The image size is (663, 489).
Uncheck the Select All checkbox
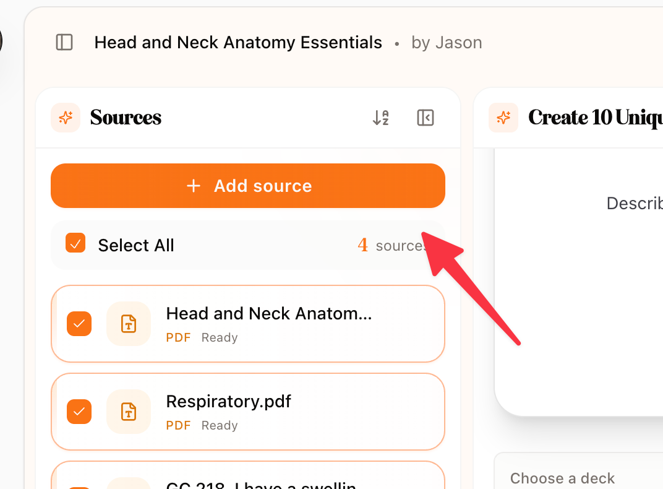coord(75,243)
